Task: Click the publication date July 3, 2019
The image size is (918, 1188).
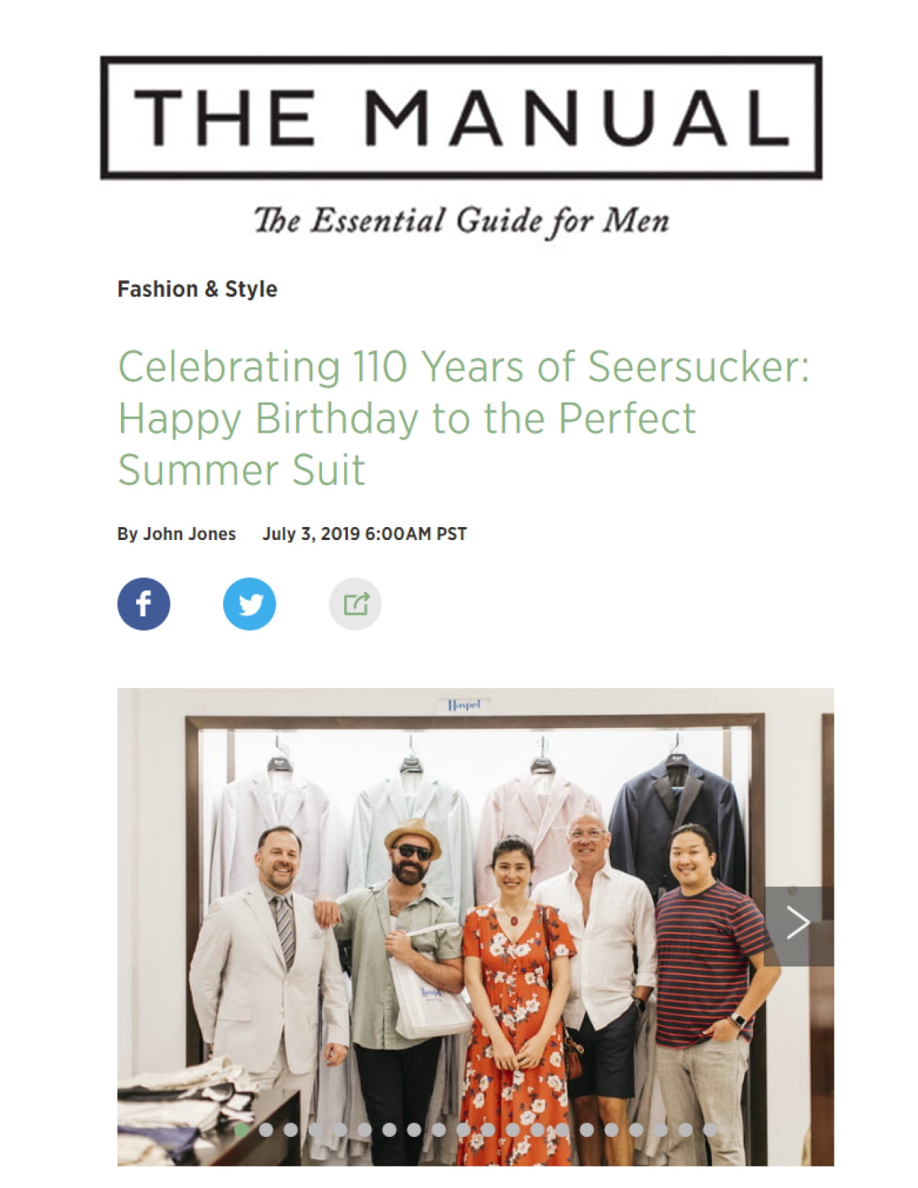Action: tap(366, 534)
